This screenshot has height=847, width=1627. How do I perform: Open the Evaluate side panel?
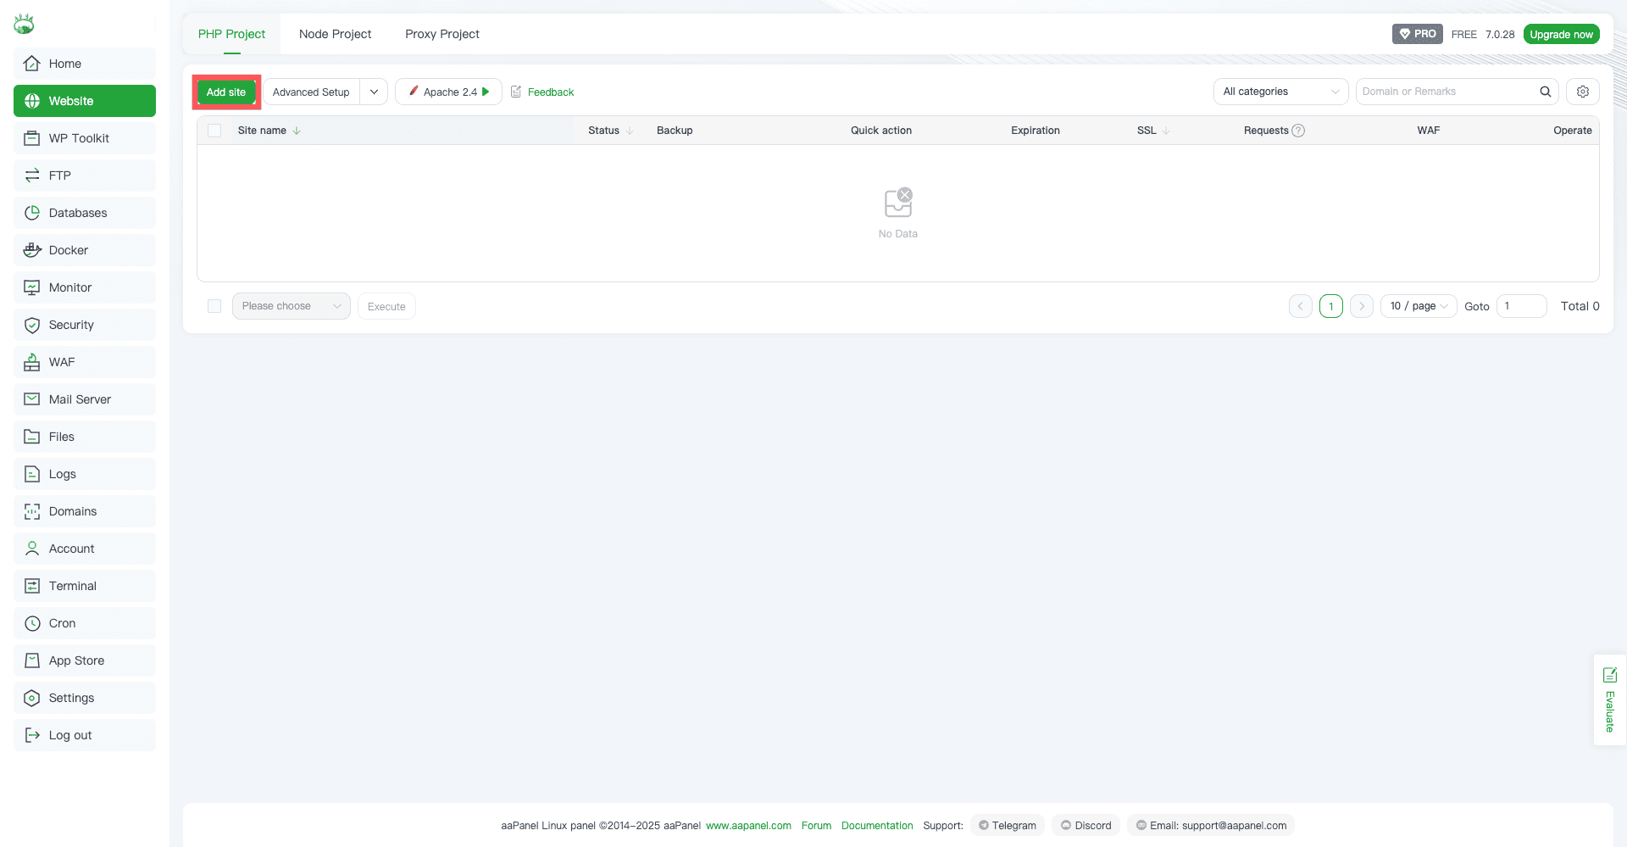point(1609,699)
